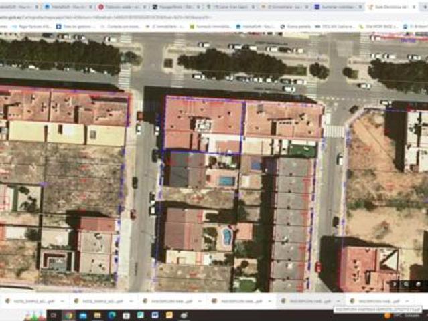
Task: Open Microsoft Edge from taskbar
Action: [112, 315]
